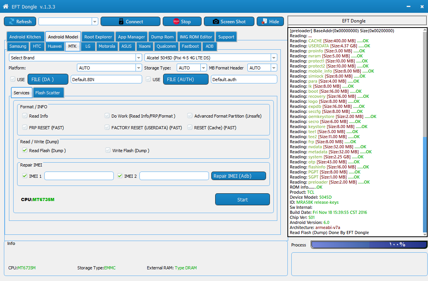Image resolution: width=428 pixels, height=281 pixels.
Task: Click the 'Read Flash (Dump) Done By EFT Dongle' log line
Action: (329, 232)
